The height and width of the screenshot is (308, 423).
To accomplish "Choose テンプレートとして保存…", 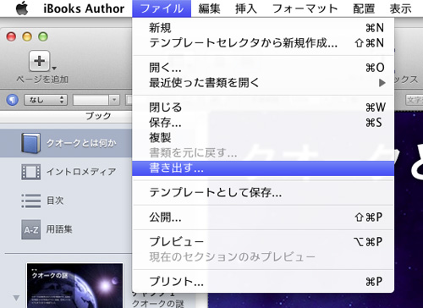I will tap(263, 193).
